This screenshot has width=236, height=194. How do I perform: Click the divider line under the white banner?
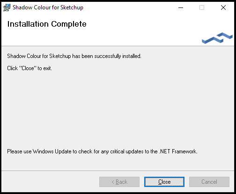(x=118, y=46)
